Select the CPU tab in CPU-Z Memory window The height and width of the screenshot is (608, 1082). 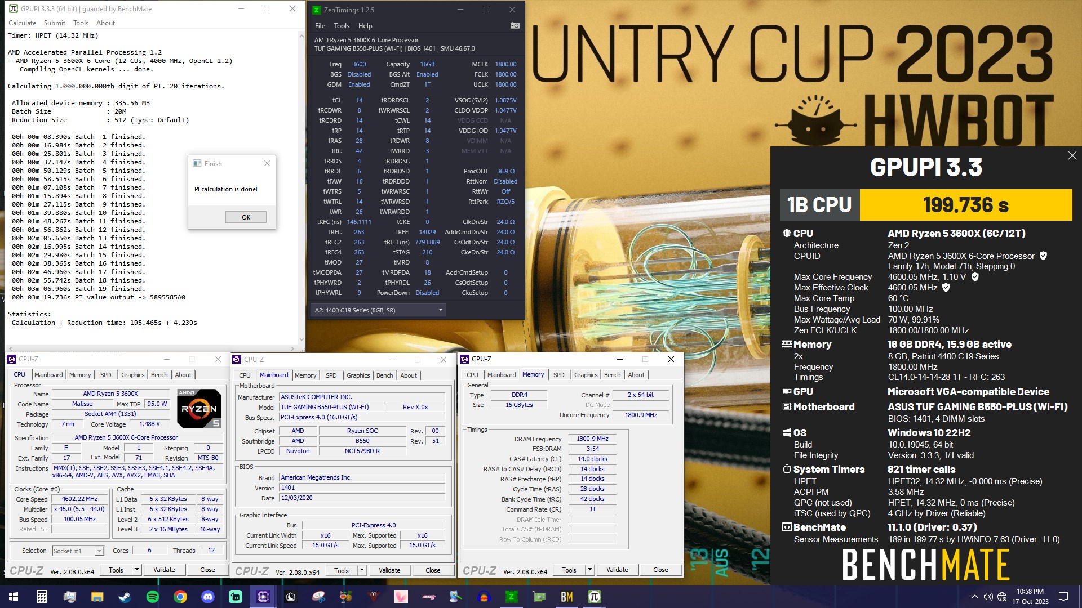[x=472, y=375]
